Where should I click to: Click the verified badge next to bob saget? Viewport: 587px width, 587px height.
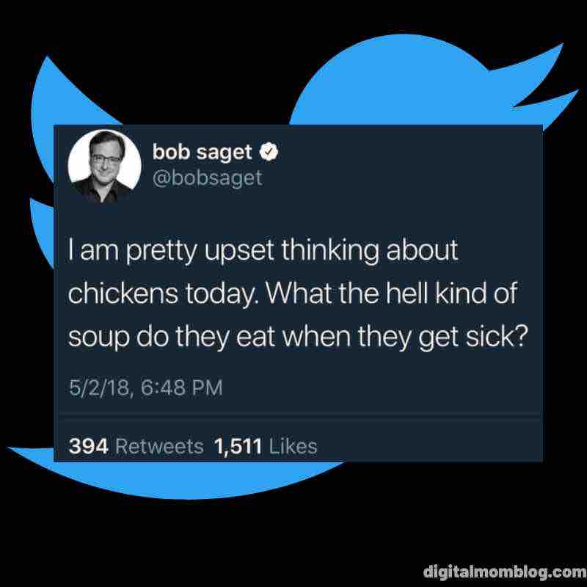point(270,152)
